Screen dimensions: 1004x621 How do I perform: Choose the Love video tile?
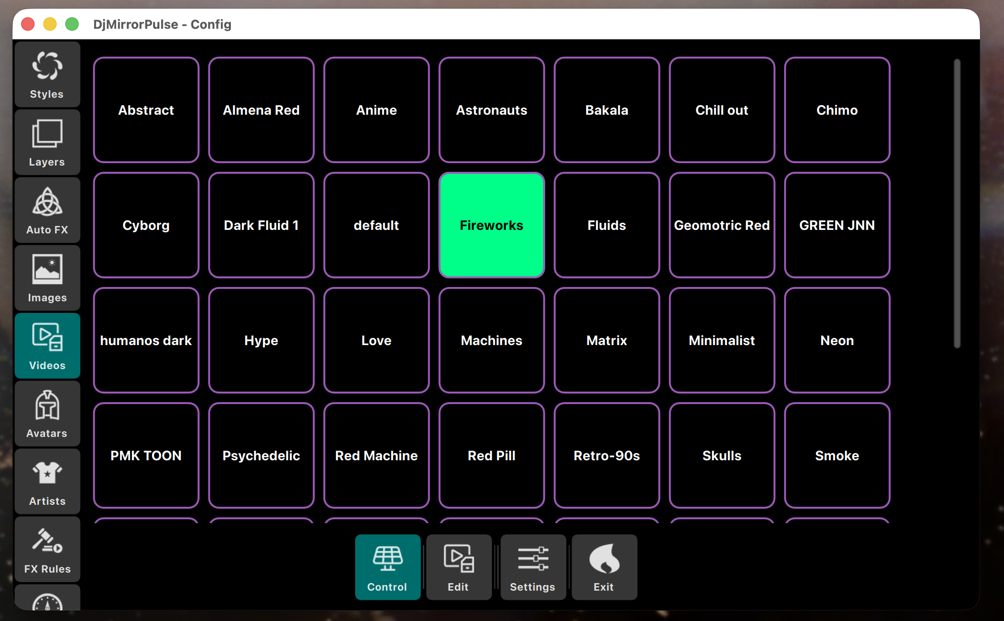377,340
